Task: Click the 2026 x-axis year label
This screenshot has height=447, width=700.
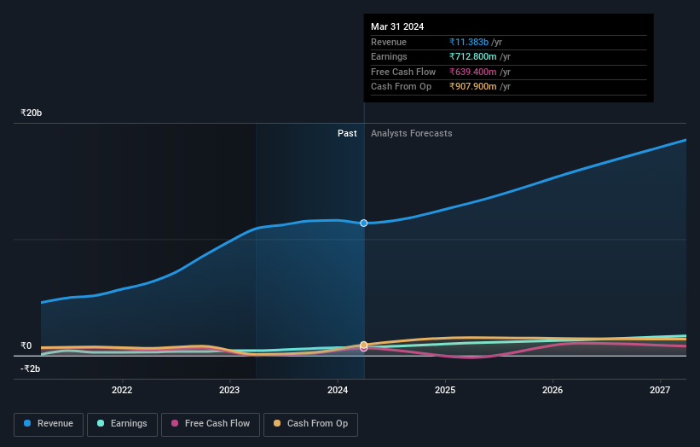Action: [552, 390]
